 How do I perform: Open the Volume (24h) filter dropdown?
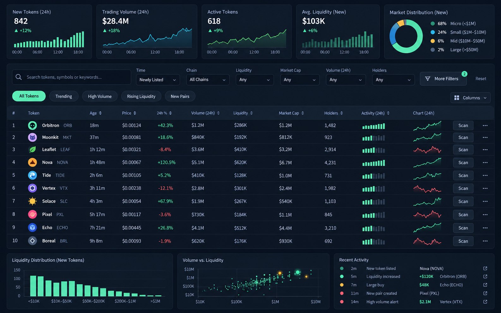(346, 80)
